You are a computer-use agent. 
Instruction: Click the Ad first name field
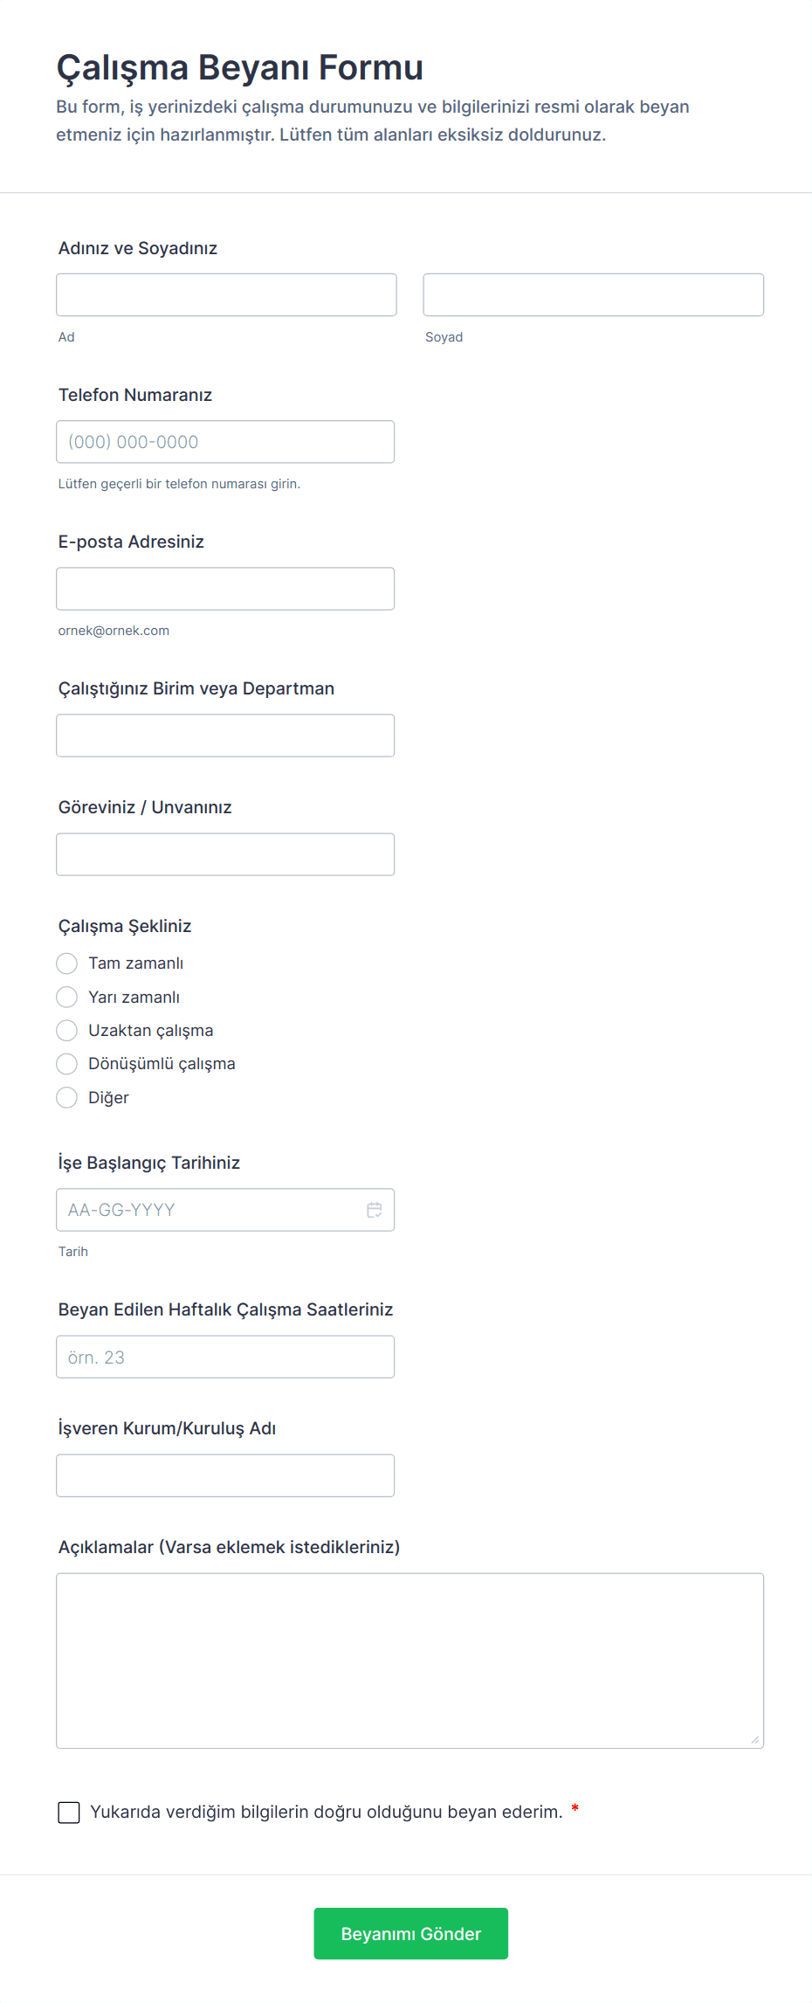click(226, 294)
